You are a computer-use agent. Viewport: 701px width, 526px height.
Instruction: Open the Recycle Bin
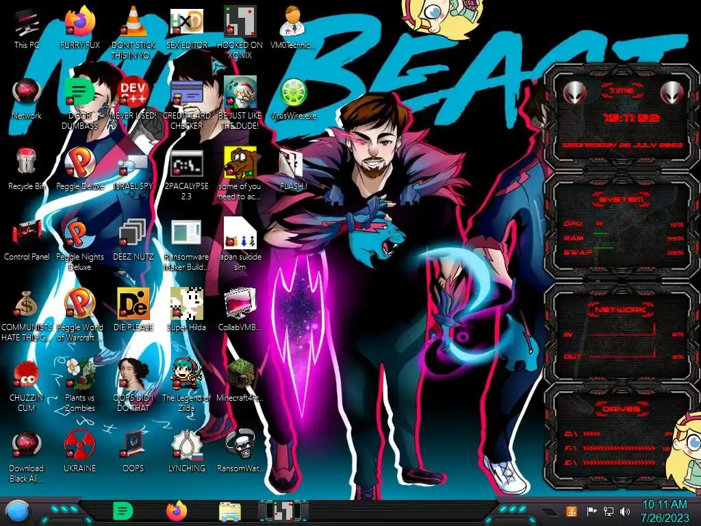27,169
